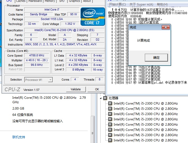188x143 pixels.
Task: Open the 关于 Super π(A) menu
Action: 141,4
